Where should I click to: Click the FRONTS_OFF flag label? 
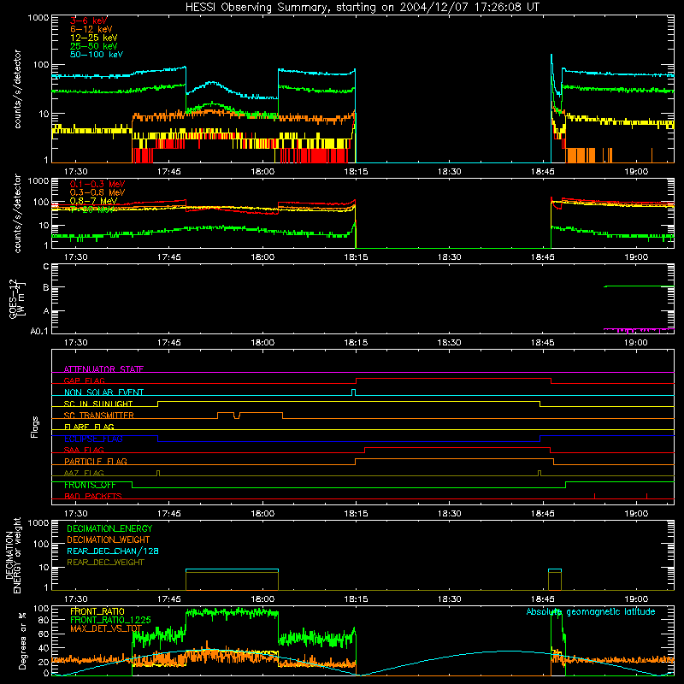[90, 485]
